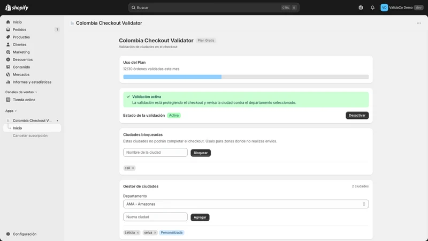Click the Bloquear button
This screenshot has width=428, height=241.
tap(201, 153)
